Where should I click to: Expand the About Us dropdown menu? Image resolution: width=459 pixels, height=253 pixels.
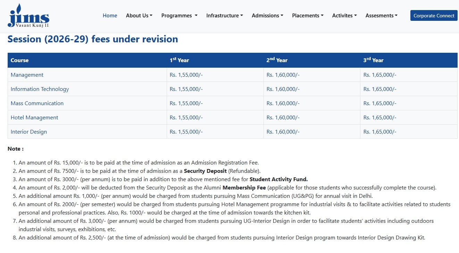point(139,16)
